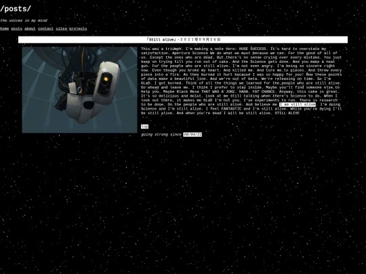Click the 'going strong since' footer text
Image resolution: width=366 pixels, height=274 pixels.
[161, 135]
